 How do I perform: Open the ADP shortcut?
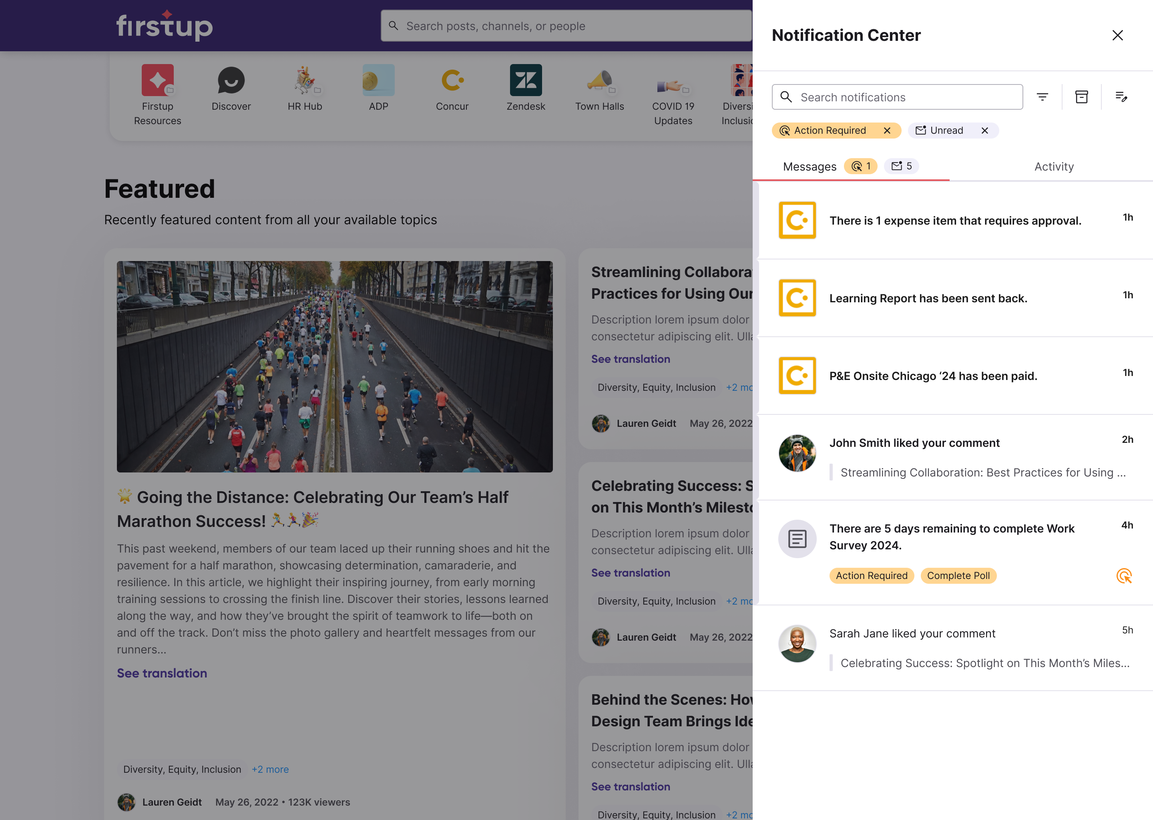379,88
